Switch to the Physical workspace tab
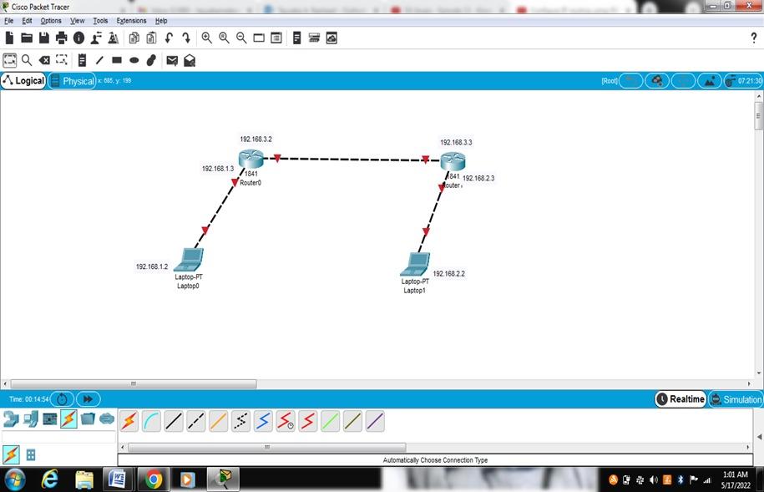 click(72, 81)
